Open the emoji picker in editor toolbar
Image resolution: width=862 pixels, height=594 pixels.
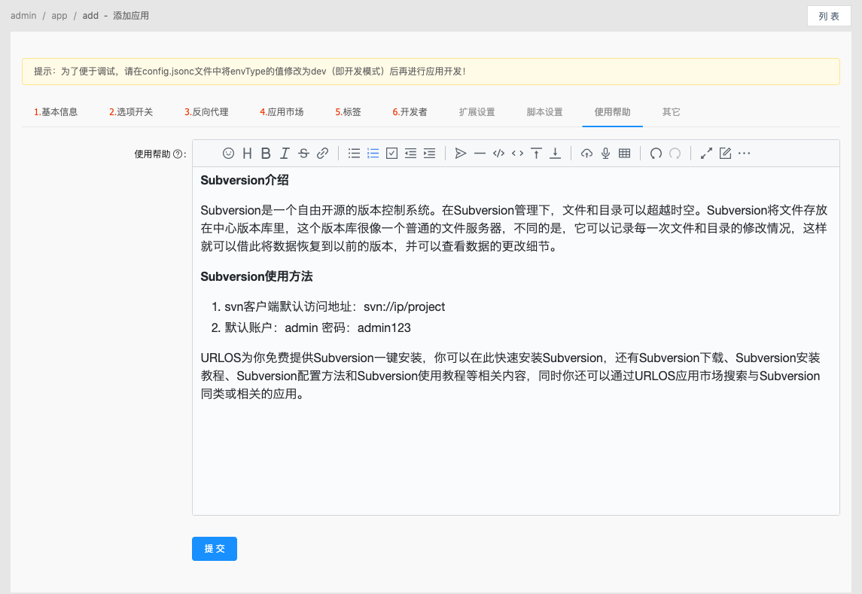point(228,154)
